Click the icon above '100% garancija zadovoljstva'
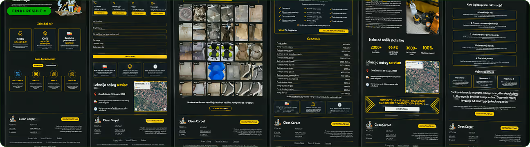This screenshot has height=147, width=530. tap(45, 33)
